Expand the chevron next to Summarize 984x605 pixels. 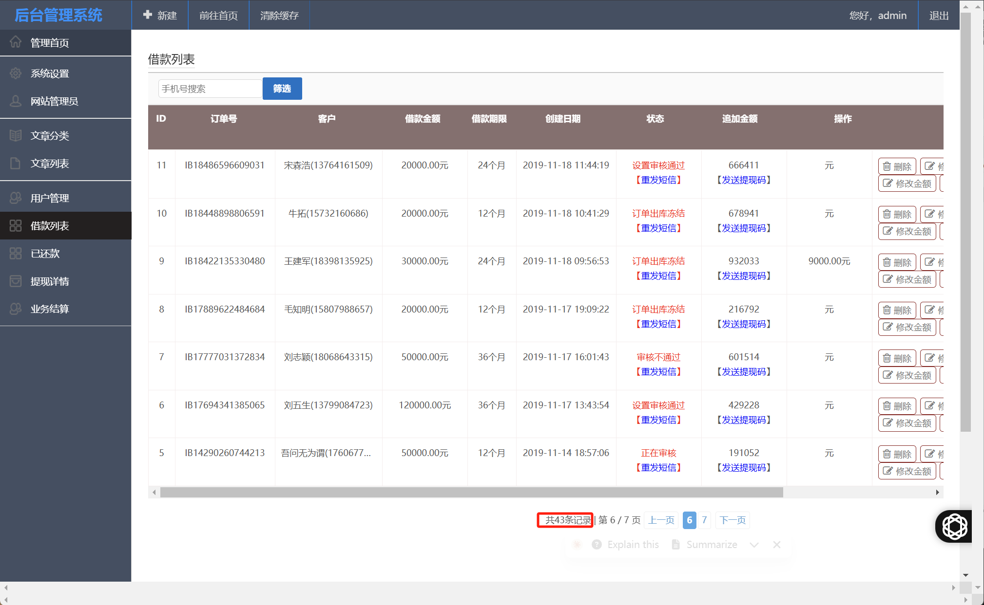click(x=754, y=545)
